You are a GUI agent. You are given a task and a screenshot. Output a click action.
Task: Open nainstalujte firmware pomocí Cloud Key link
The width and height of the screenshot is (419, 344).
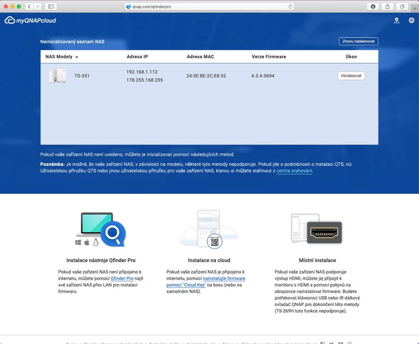click(206, 282)
